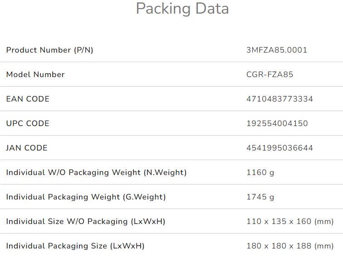
Task: Click Individual Size W/O Packaging (LxWxH) label
Action: coord(86,221)
